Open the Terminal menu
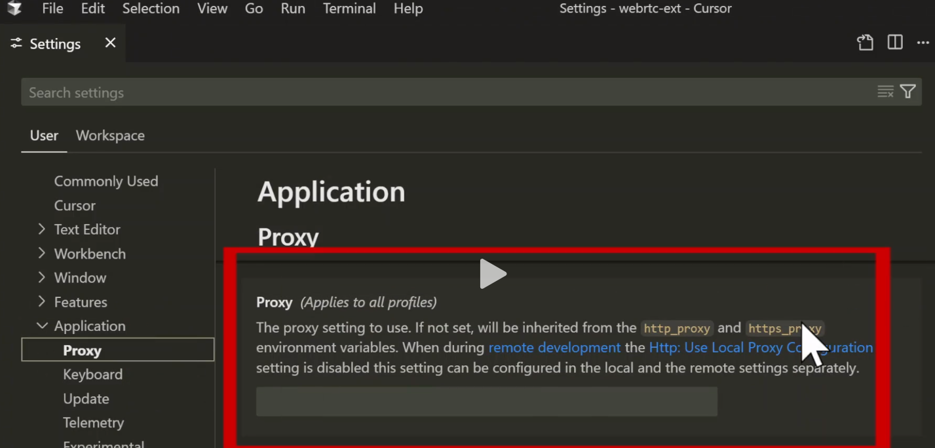This screenshot has width=935, height=448. coord(349,9)
